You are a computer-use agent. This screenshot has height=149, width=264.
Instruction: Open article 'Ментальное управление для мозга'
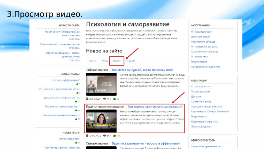tap(59, 89)
